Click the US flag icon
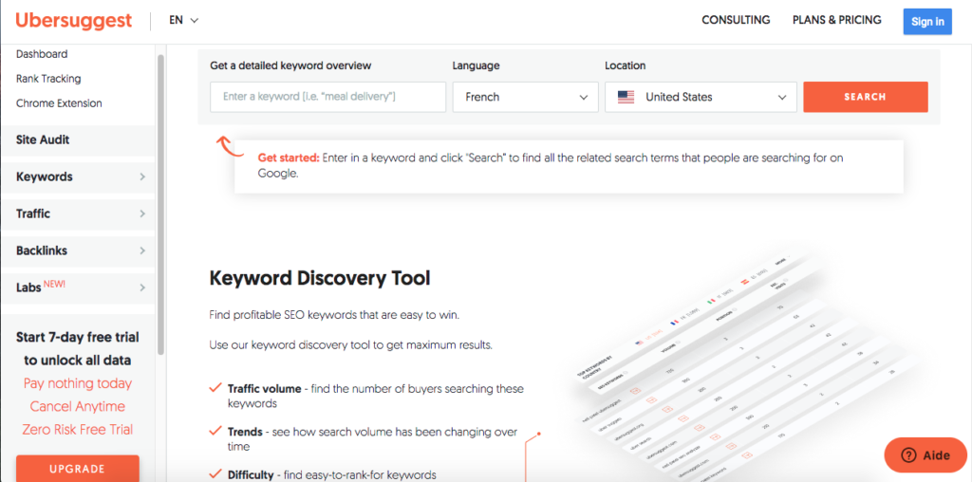 (x=626, y=98)
